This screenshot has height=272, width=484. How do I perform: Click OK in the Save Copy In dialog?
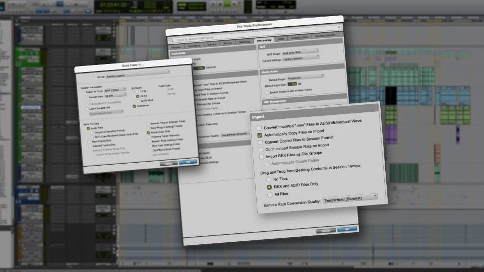click(188, 162)
